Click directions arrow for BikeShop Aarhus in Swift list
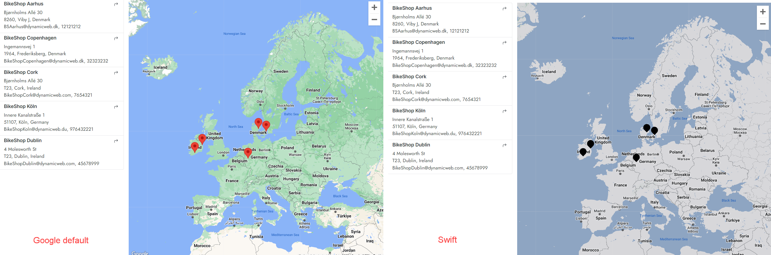Viewport: 771px width, 255px height. pyautogui.click(x=505, y=8)
